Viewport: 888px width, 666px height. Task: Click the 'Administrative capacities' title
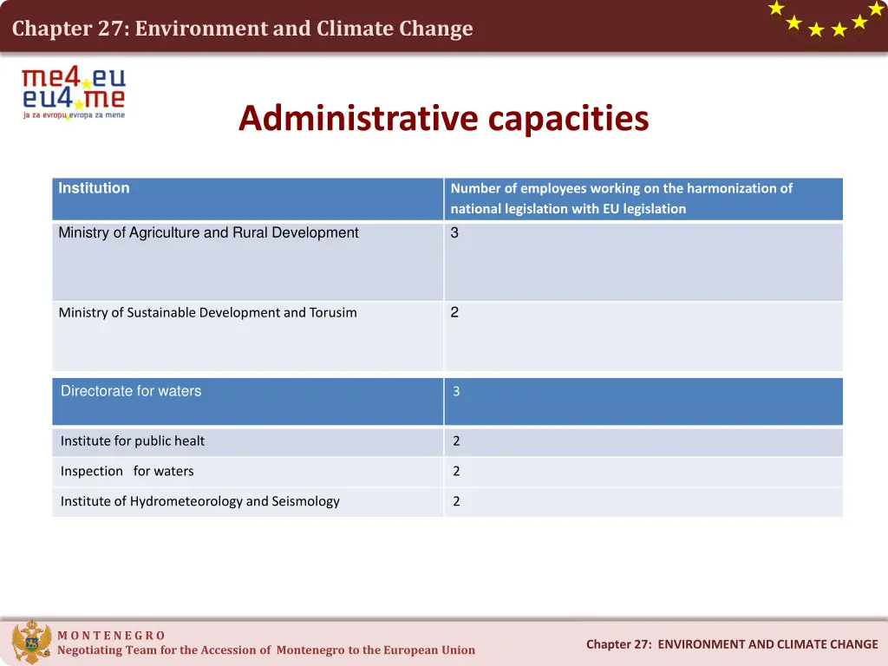pos(443,118)
